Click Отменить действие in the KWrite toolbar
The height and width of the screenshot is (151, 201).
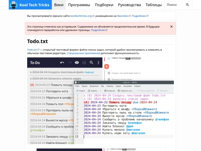[x=146, y=91]
